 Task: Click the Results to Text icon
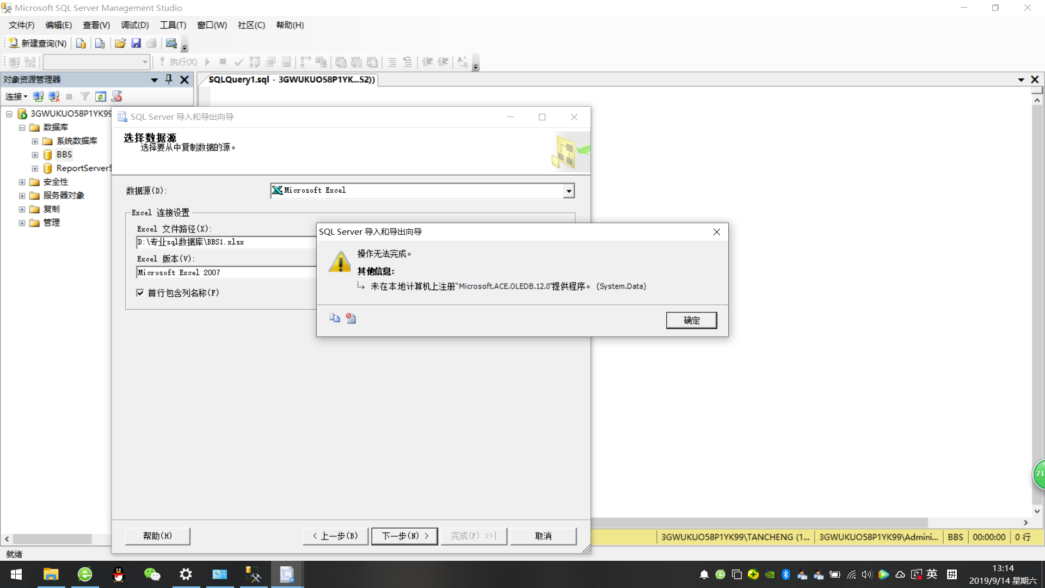[x=341, y=62]
